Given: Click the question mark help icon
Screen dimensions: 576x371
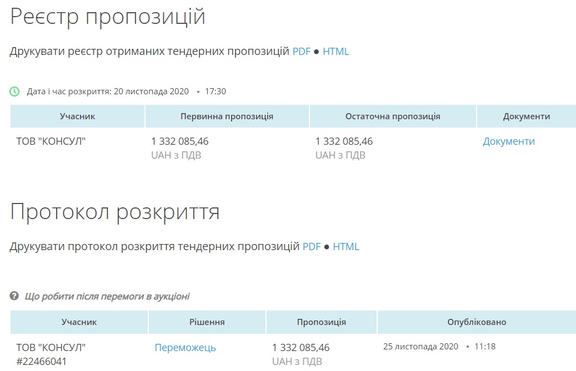Looking at the screenshot, I should click(x=14, y=296).
